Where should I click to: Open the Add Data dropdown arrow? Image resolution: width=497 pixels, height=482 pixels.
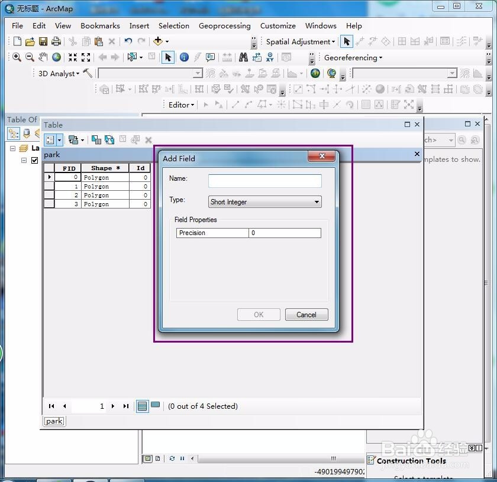167,41
